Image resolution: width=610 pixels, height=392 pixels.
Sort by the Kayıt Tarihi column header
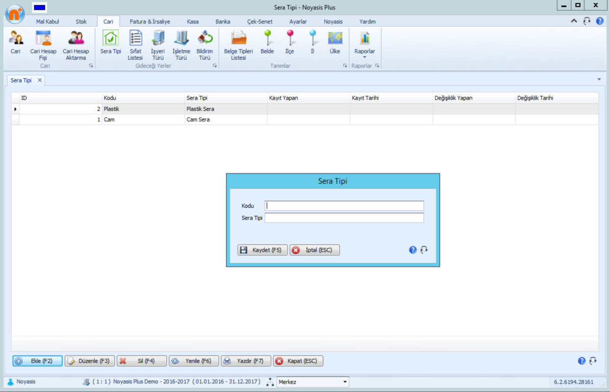[x=391, y=98]
